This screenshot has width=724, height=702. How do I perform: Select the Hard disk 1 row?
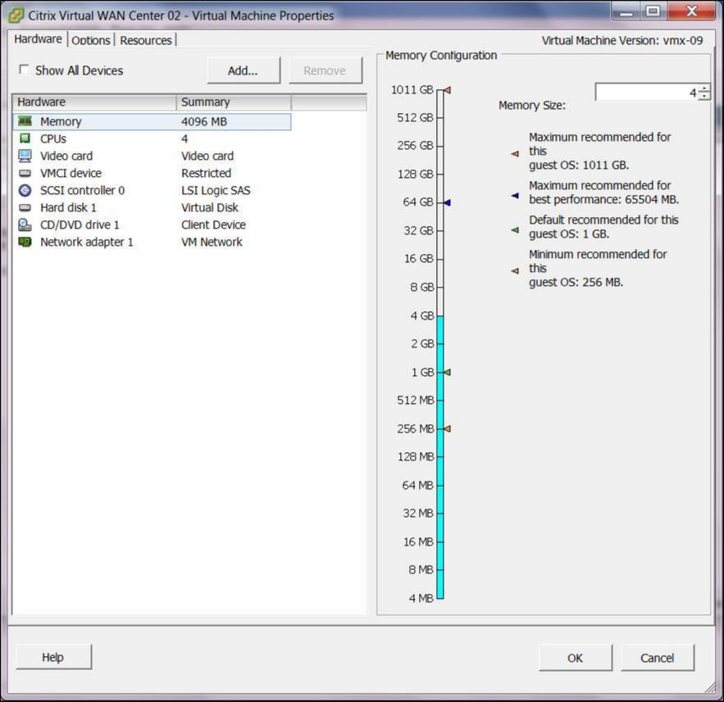click(153, 208)
